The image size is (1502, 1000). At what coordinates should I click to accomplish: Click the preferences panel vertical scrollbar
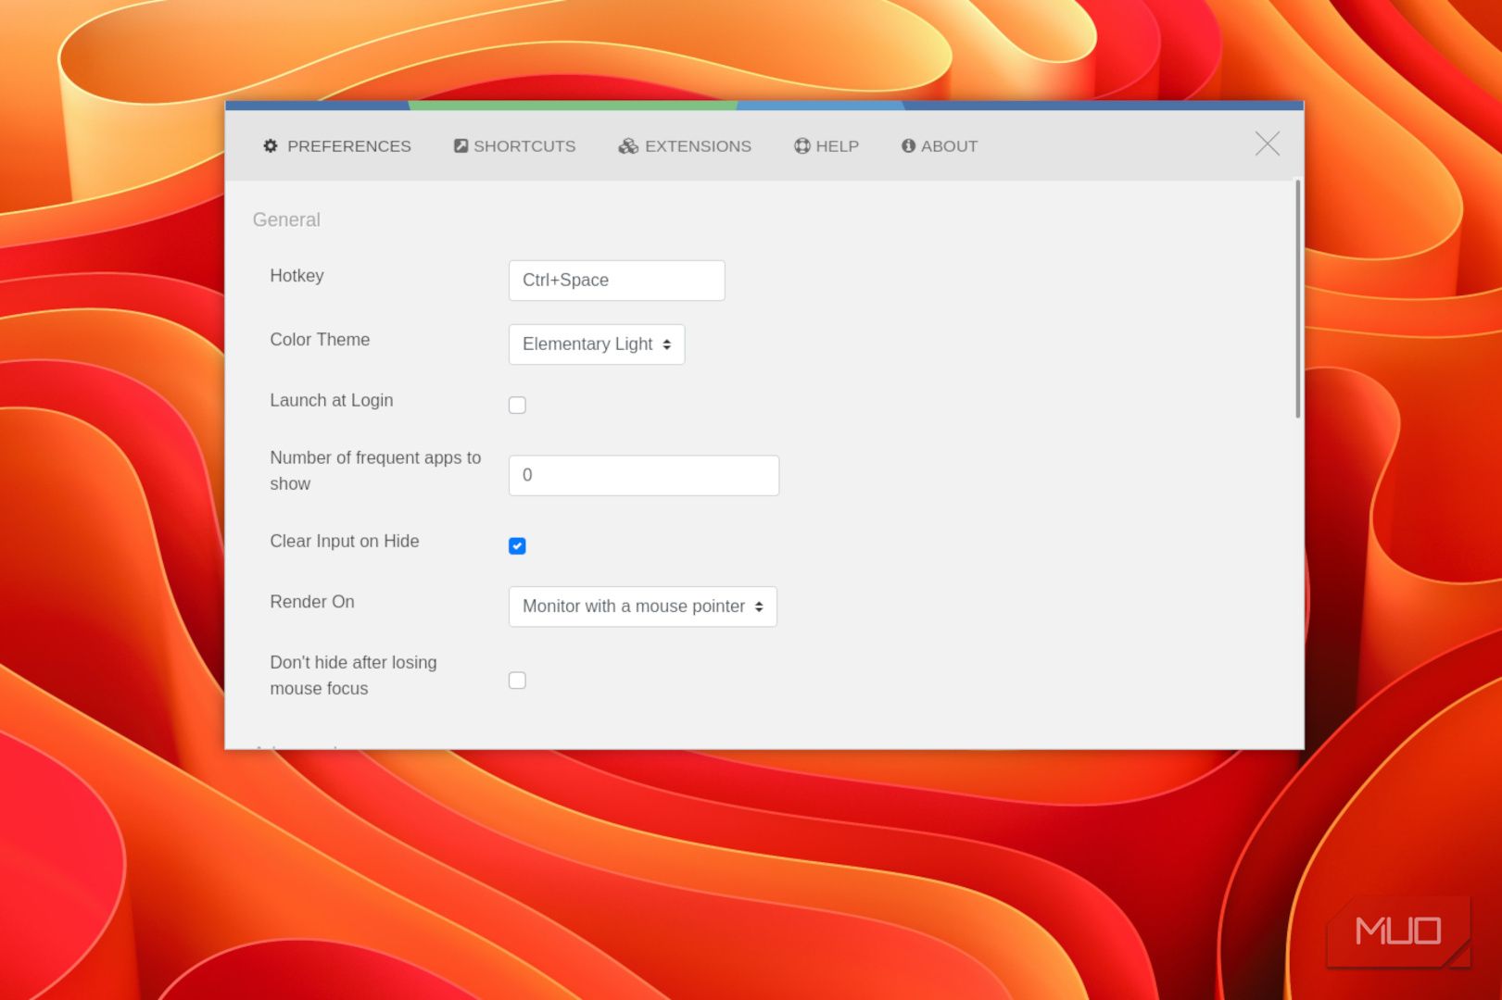1297,299
